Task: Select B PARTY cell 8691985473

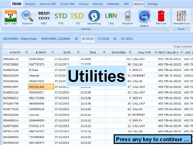Action: [x=41, y=143]
